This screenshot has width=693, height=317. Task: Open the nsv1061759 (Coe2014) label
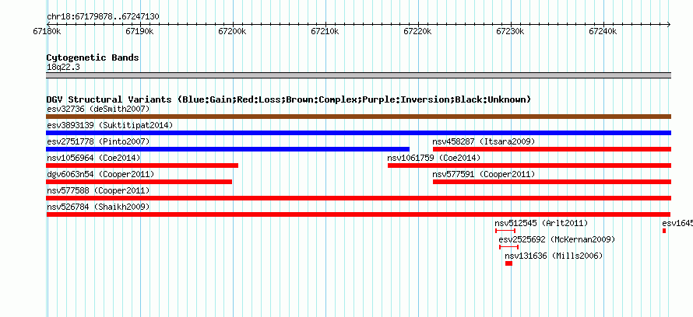pyautogui.click(x=434, y=158)
